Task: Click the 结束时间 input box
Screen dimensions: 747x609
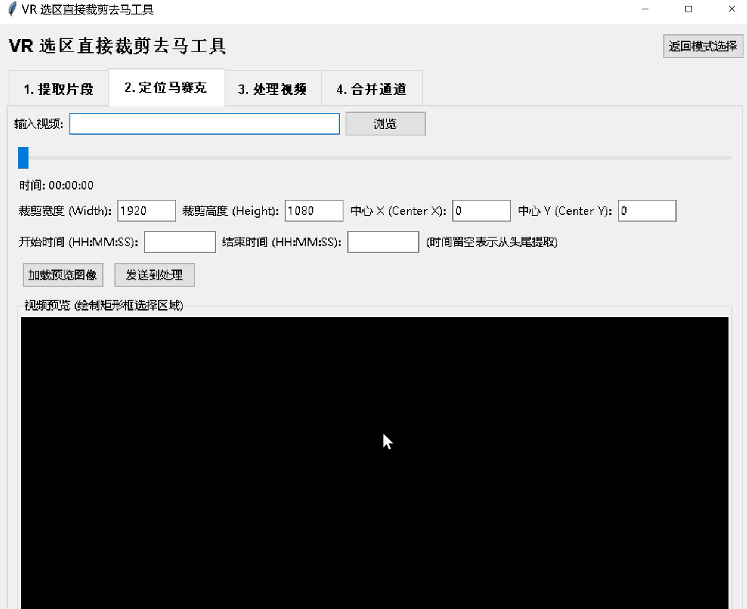Action: (x=383, y=242)
